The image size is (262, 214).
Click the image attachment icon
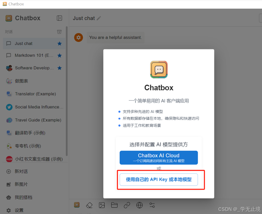(x=102, y=205)
